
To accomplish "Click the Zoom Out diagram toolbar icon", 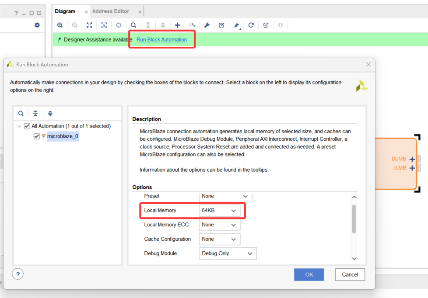I will 74,25.
